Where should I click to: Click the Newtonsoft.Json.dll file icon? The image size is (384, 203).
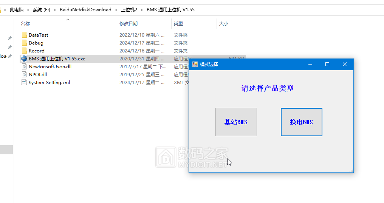[24, 67]
